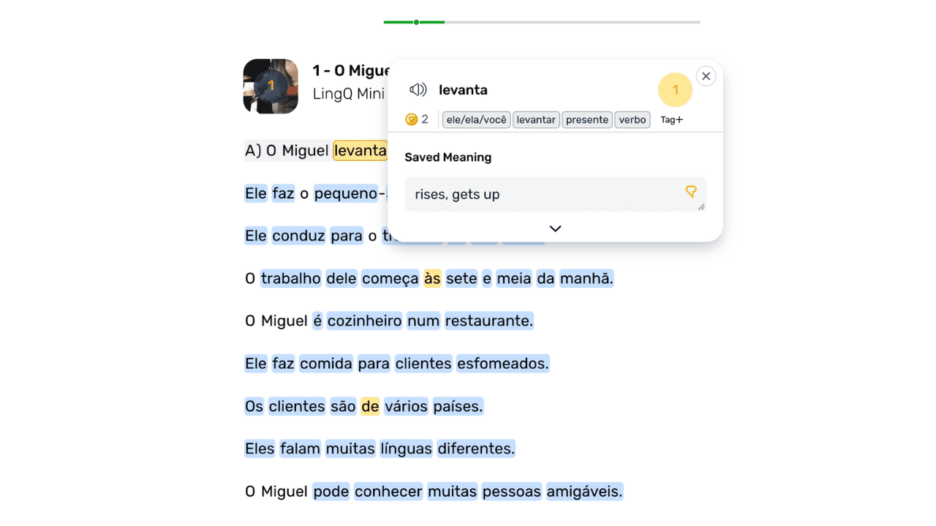
Task: Edit the saved meaning text field
Action: [x=541, y=194]
